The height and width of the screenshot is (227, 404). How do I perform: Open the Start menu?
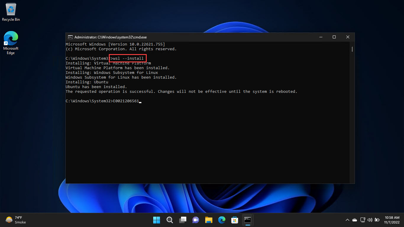pos(156,220)
